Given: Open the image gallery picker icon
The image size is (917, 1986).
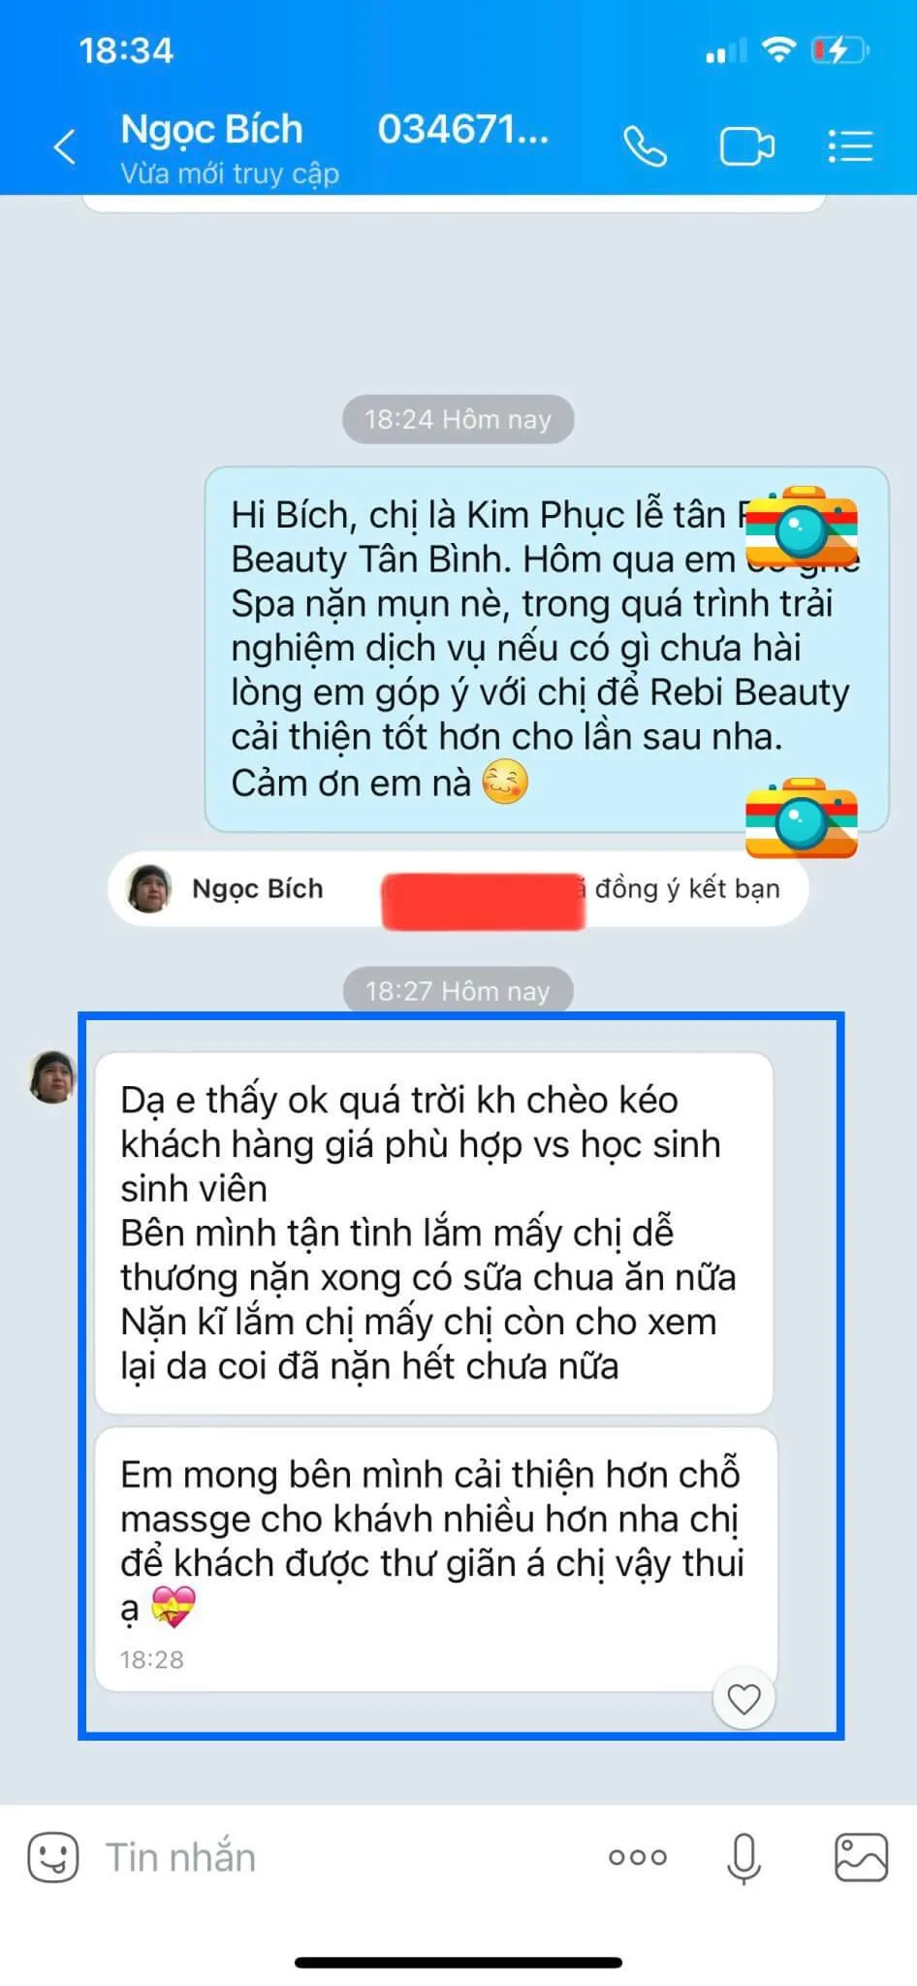Looking at the screenshot, I should pos(861,1857).
